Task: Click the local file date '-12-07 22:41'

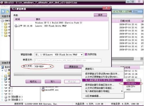Action: [131, 77]
